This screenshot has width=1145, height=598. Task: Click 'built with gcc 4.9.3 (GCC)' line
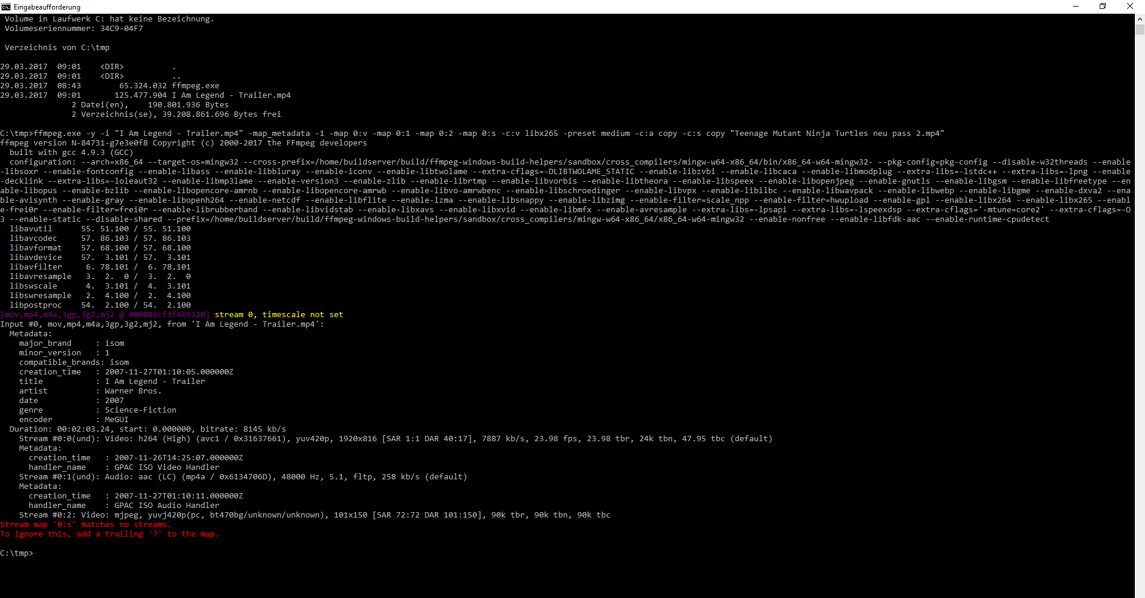click(x=72, y=153)
